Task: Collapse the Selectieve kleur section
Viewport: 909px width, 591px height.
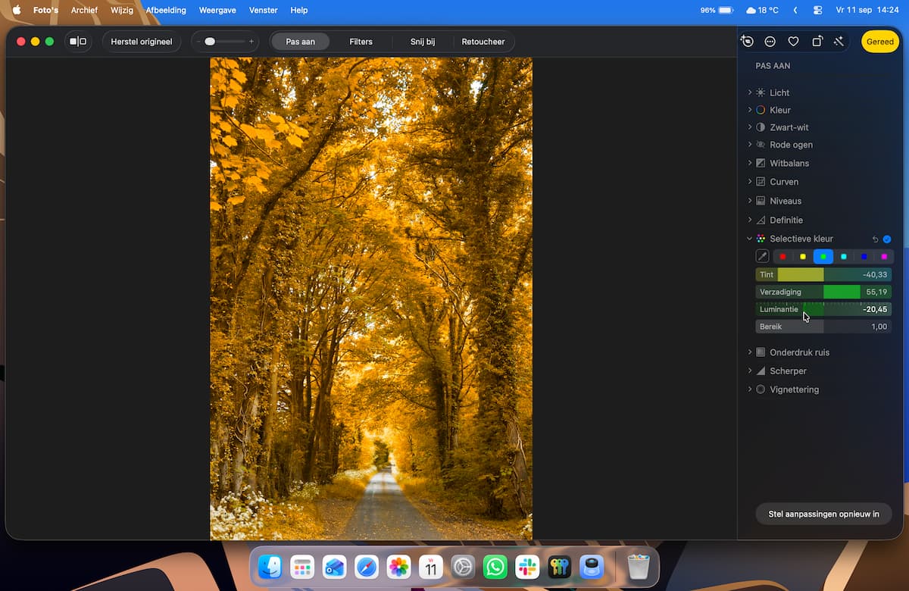Action: (750, 239)
